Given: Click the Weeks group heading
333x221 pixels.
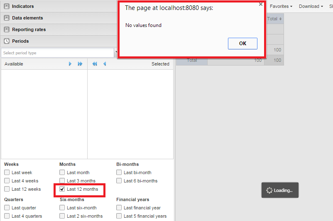Looking at the screenshot, I should 11,164.
